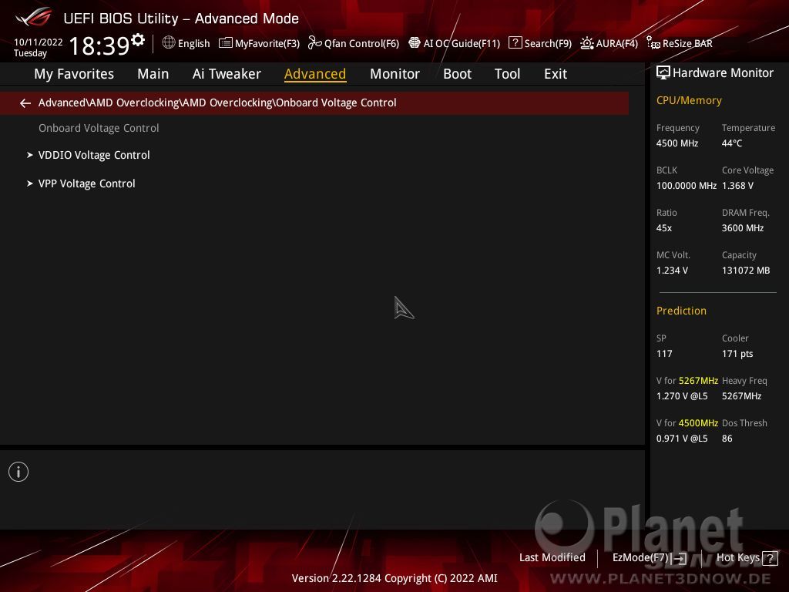This screenshot has width=789, height=592.
Task: Click the 10/11/2022 date
Action: coord(39,42)
